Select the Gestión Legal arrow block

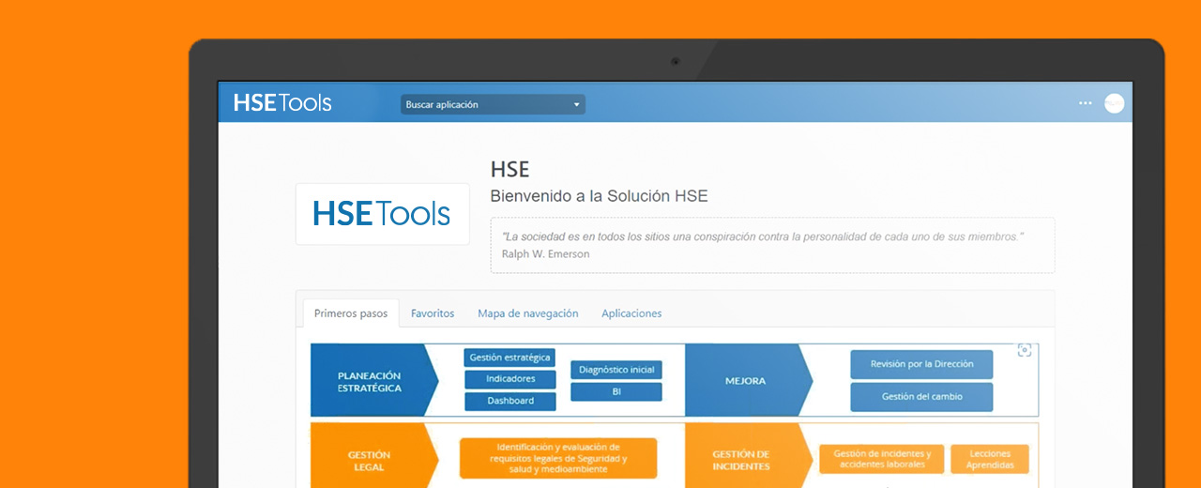click(374, 455)
